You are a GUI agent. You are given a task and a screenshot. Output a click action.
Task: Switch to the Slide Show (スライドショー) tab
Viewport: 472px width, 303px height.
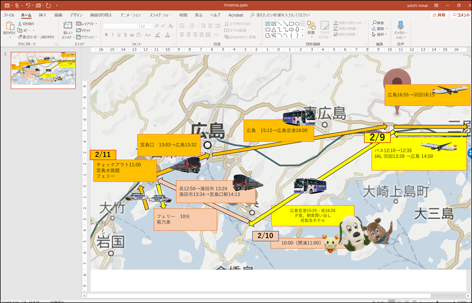click(x=160, y=15)
